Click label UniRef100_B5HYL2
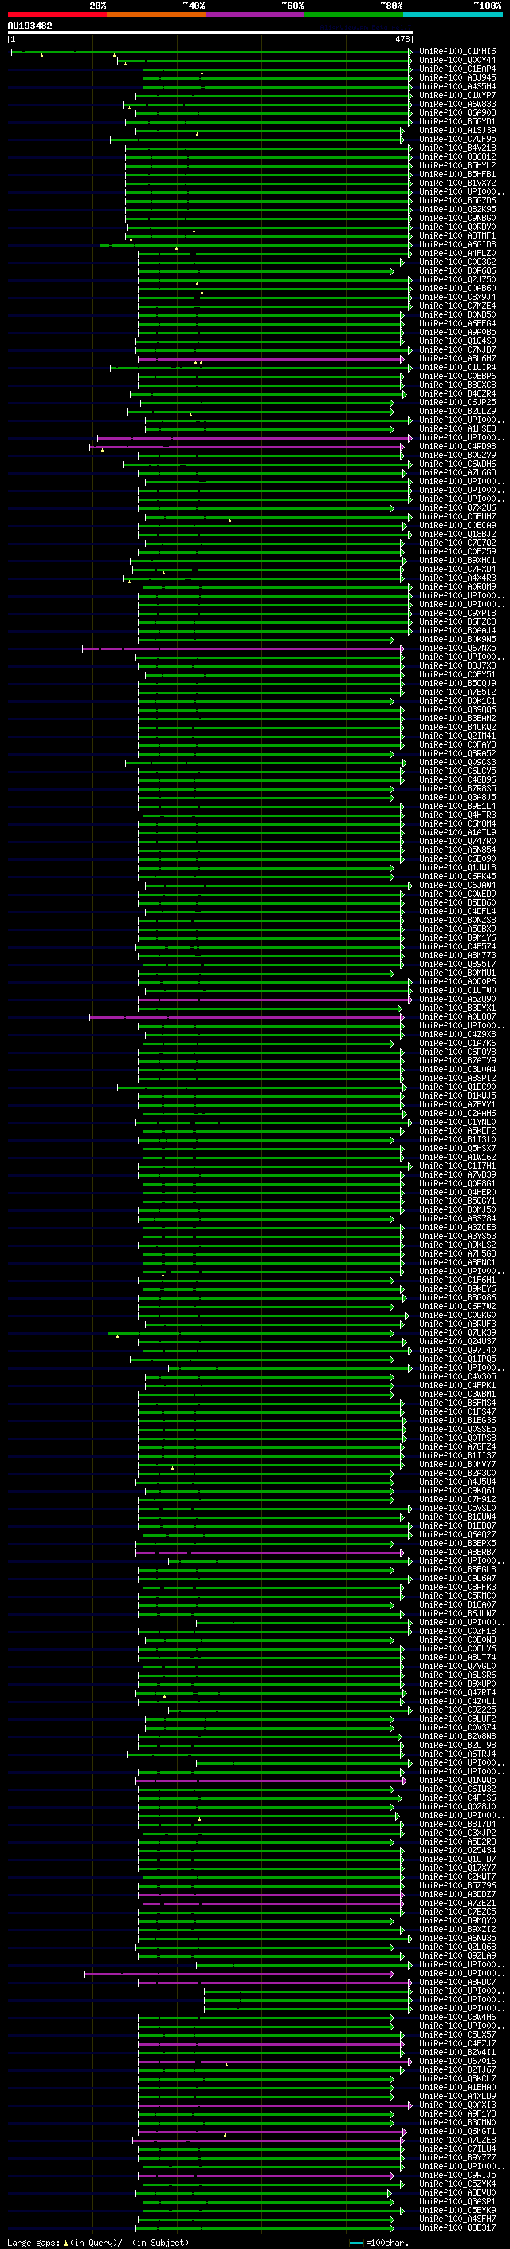 pos(457,166)
